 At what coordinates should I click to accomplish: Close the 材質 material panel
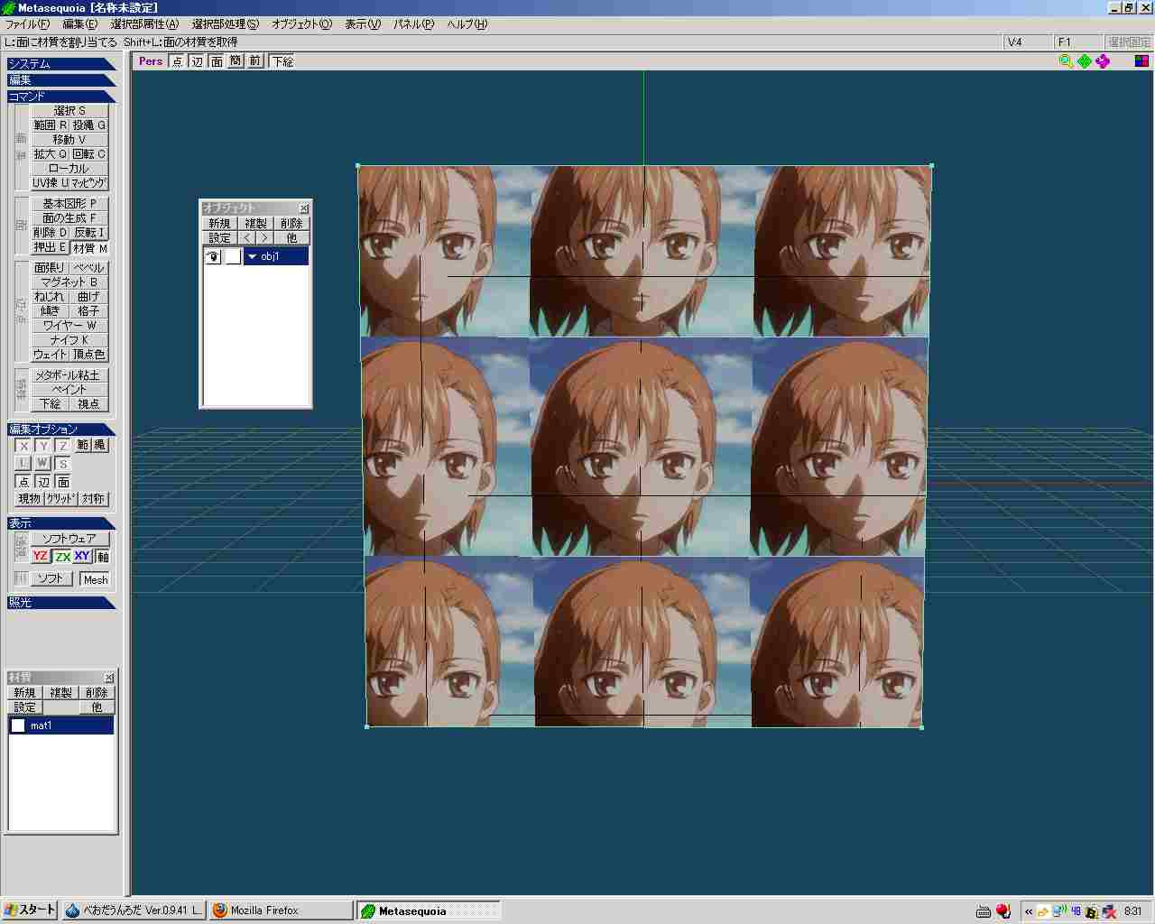pos(109,678)
